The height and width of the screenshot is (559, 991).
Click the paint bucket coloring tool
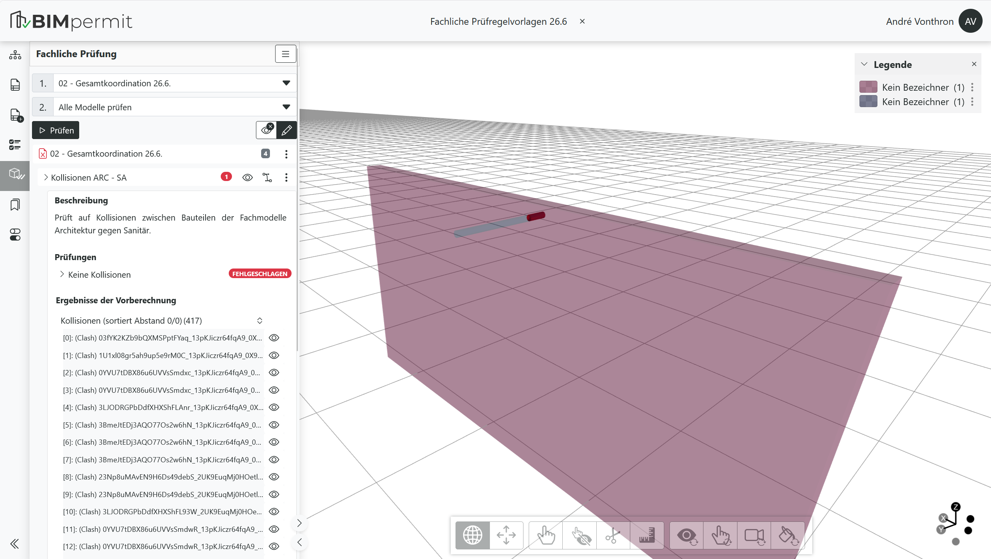click(788, 535)
